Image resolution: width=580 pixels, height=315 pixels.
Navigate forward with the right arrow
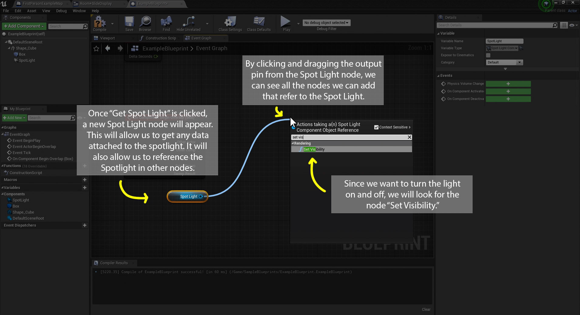120,48
